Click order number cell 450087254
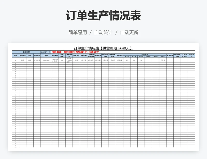The image size is (207, 159). tap(46, 60)
